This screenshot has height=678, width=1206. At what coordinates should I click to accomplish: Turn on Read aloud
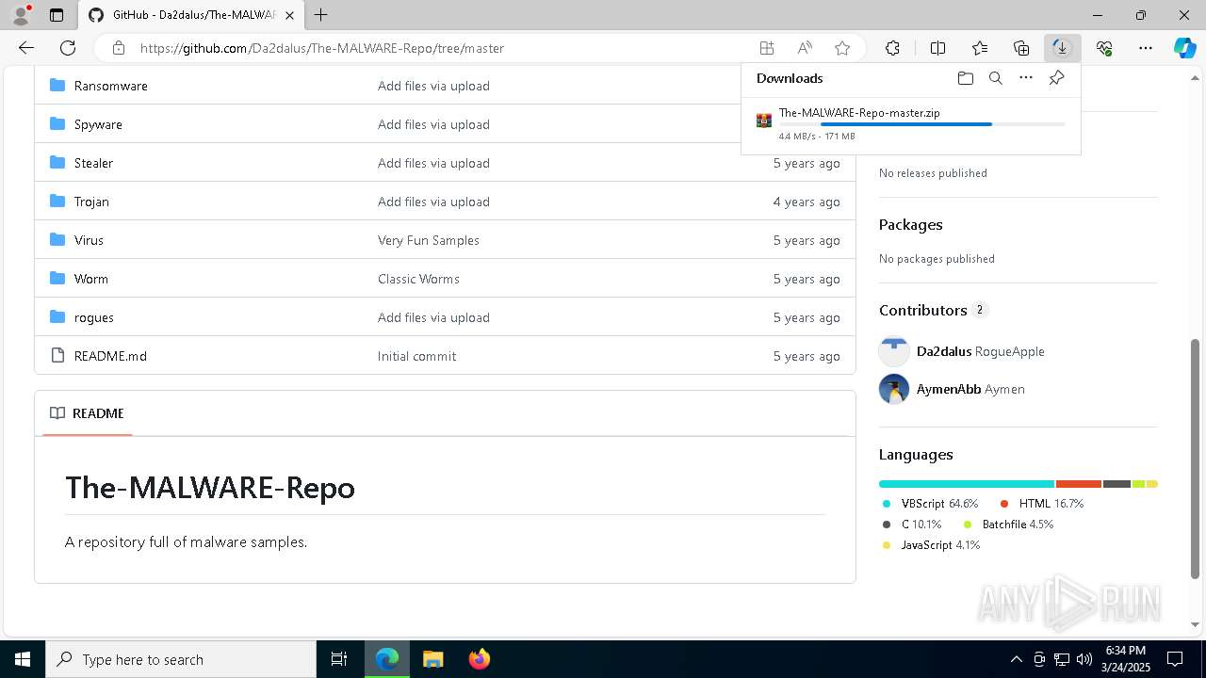click(805, 48)
